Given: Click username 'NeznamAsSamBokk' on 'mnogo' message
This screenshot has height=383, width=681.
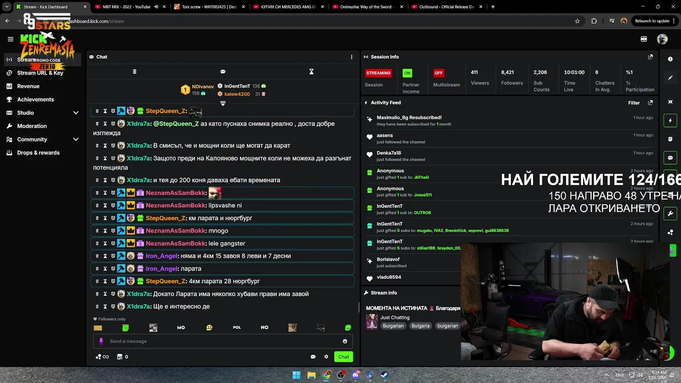Looking at the screenshot, I should coord(176,231).
